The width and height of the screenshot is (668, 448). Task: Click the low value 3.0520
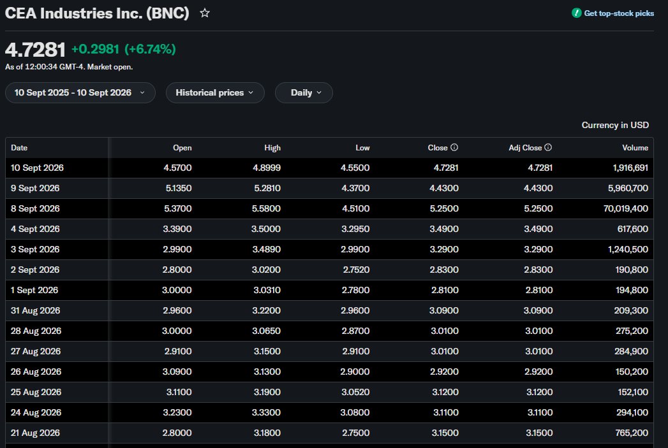click(355, 393)
